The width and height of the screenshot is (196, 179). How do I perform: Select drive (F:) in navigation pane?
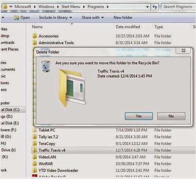coord(8,130)
